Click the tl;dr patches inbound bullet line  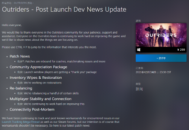tap(61, 62)
